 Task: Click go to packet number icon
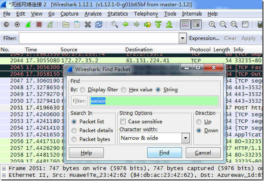click(147, 24)
